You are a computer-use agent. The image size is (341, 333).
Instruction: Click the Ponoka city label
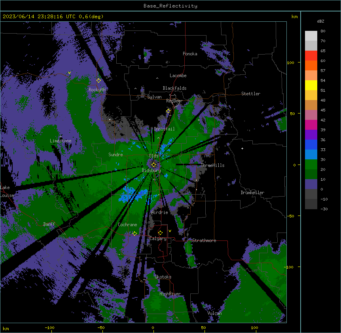click(190, 54)
